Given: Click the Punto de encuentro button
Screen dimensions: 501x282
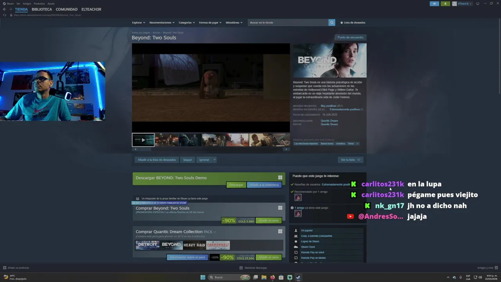Looking at the screenshot, I should (x=351, y=37).
